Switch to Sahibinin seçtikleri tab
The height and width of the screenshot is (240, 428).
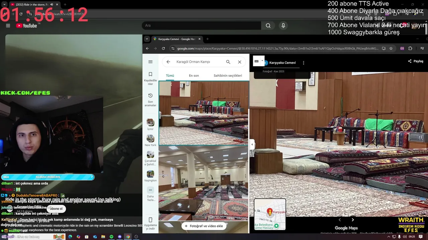(228, 76)
